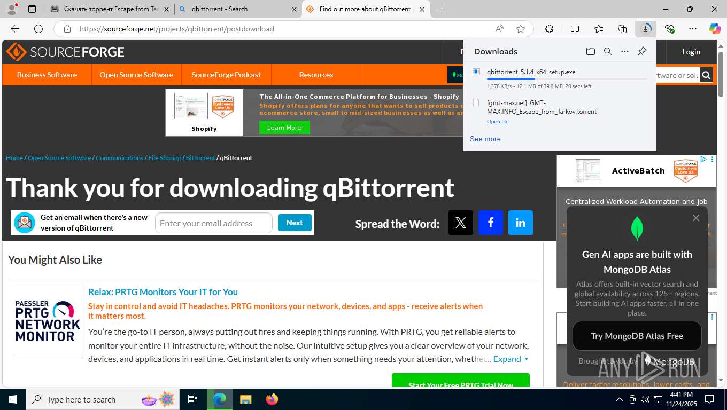Image resolution: width=727 pixels, height=410 pixels.
Task: Search downloads magnifier icon
Action: (x=608, y=51)
